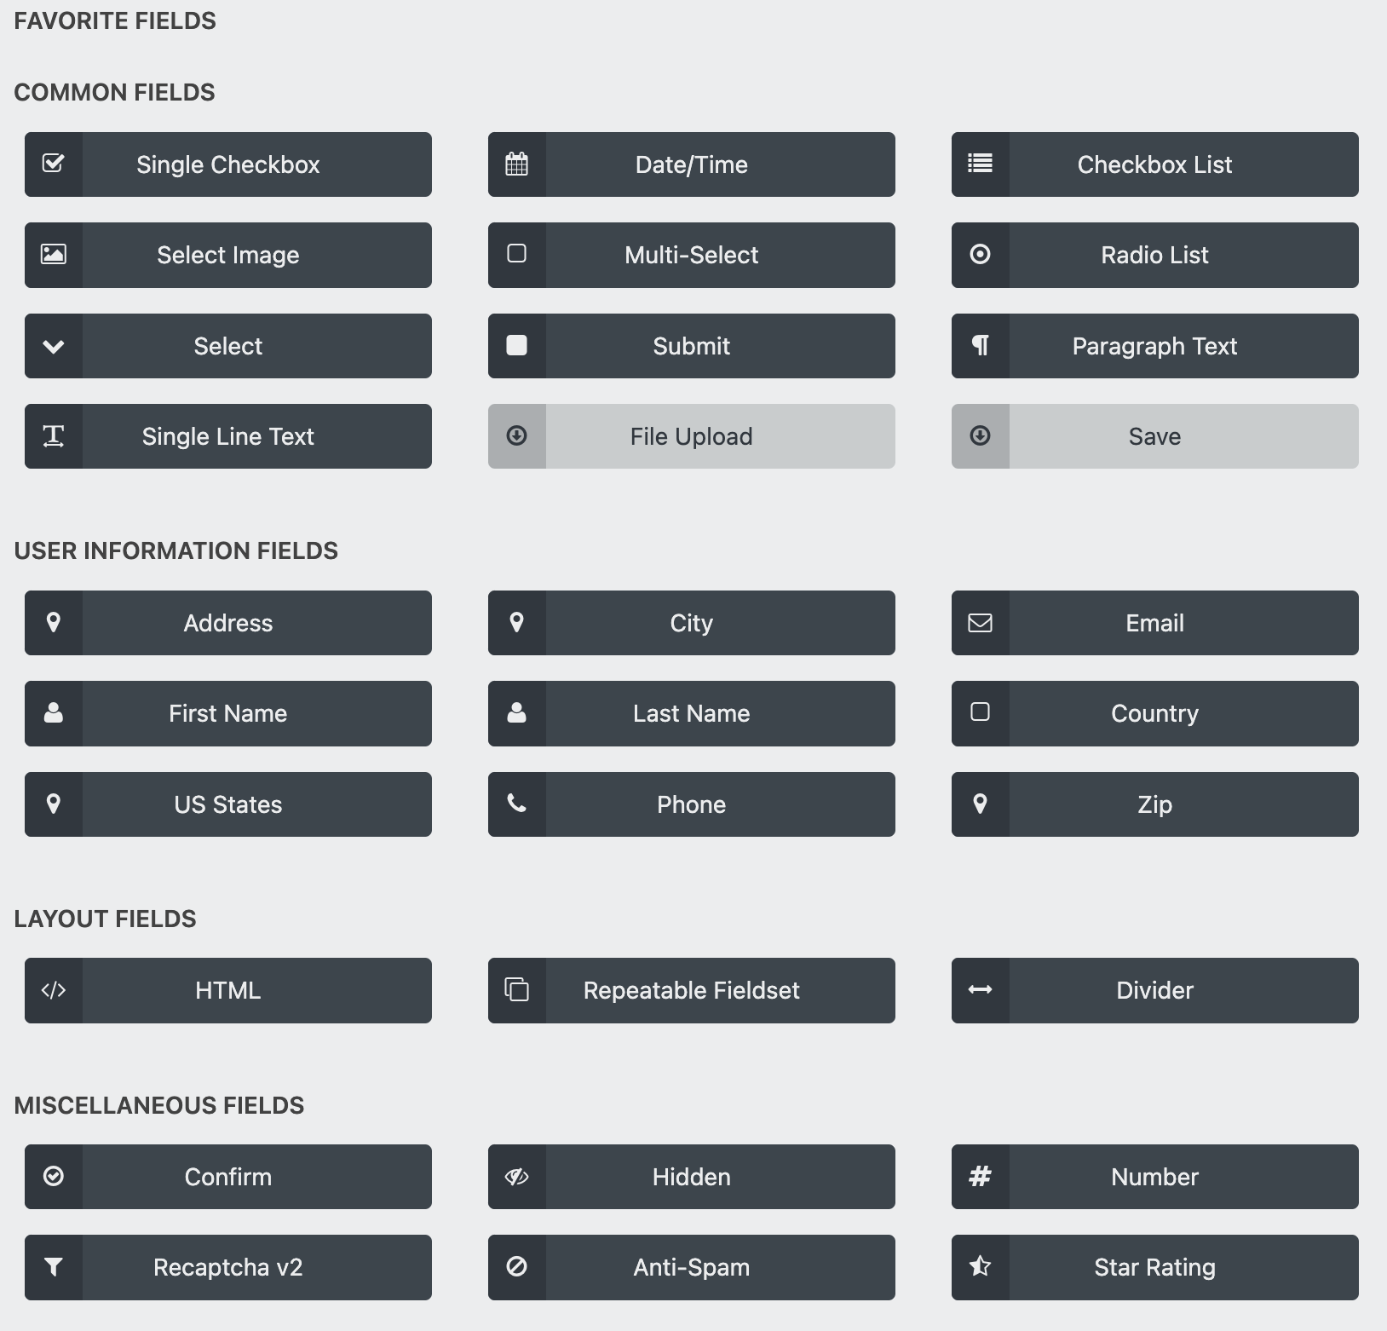This screenshot has height=1331, width=1387.
Task: Click the COMMON FIELDS section heading
Action: 114,92
